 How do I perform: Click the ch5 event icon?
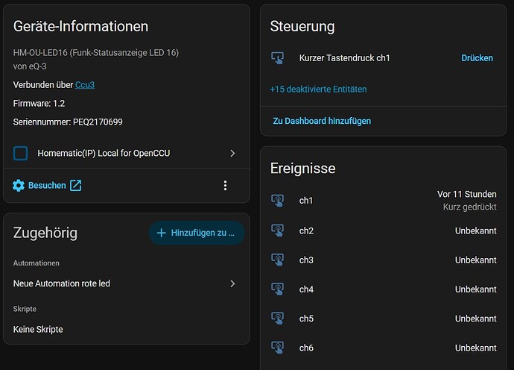point(278,318)
